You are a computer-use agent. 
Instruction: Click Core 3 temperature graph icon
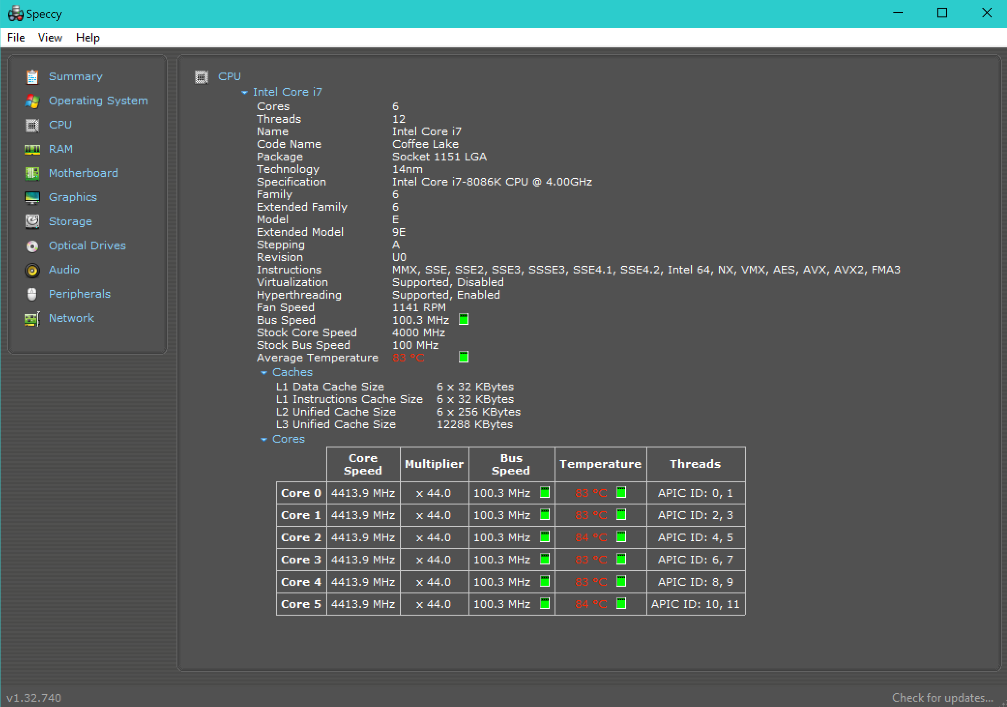pyautogui.click(x=621, y=559)
